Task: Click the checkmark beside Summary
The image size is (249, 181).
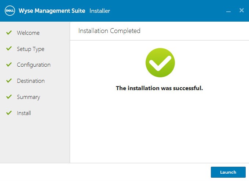Action: (x=9, y=97)
